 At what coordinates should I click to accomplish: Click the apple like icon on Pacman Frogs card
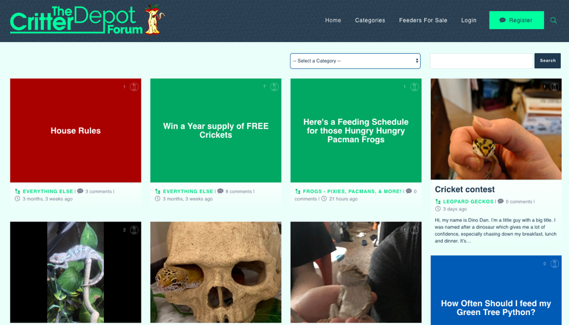(x=414, y=87)
